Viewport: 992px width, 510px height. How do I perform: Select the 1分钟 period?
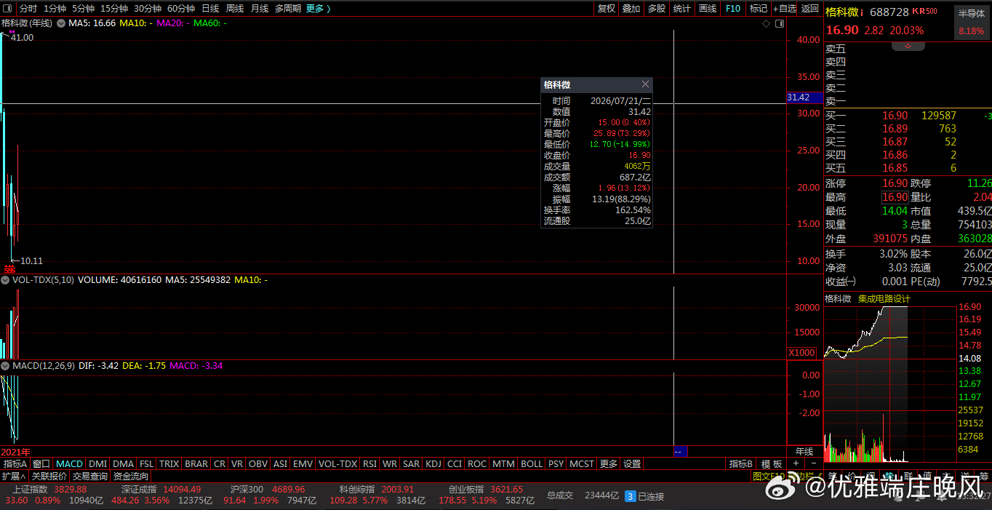click(55, 9)
